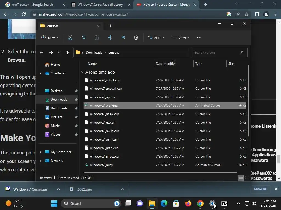
Task: Open the recent locations chevron in Explorer
Action: 59,52
